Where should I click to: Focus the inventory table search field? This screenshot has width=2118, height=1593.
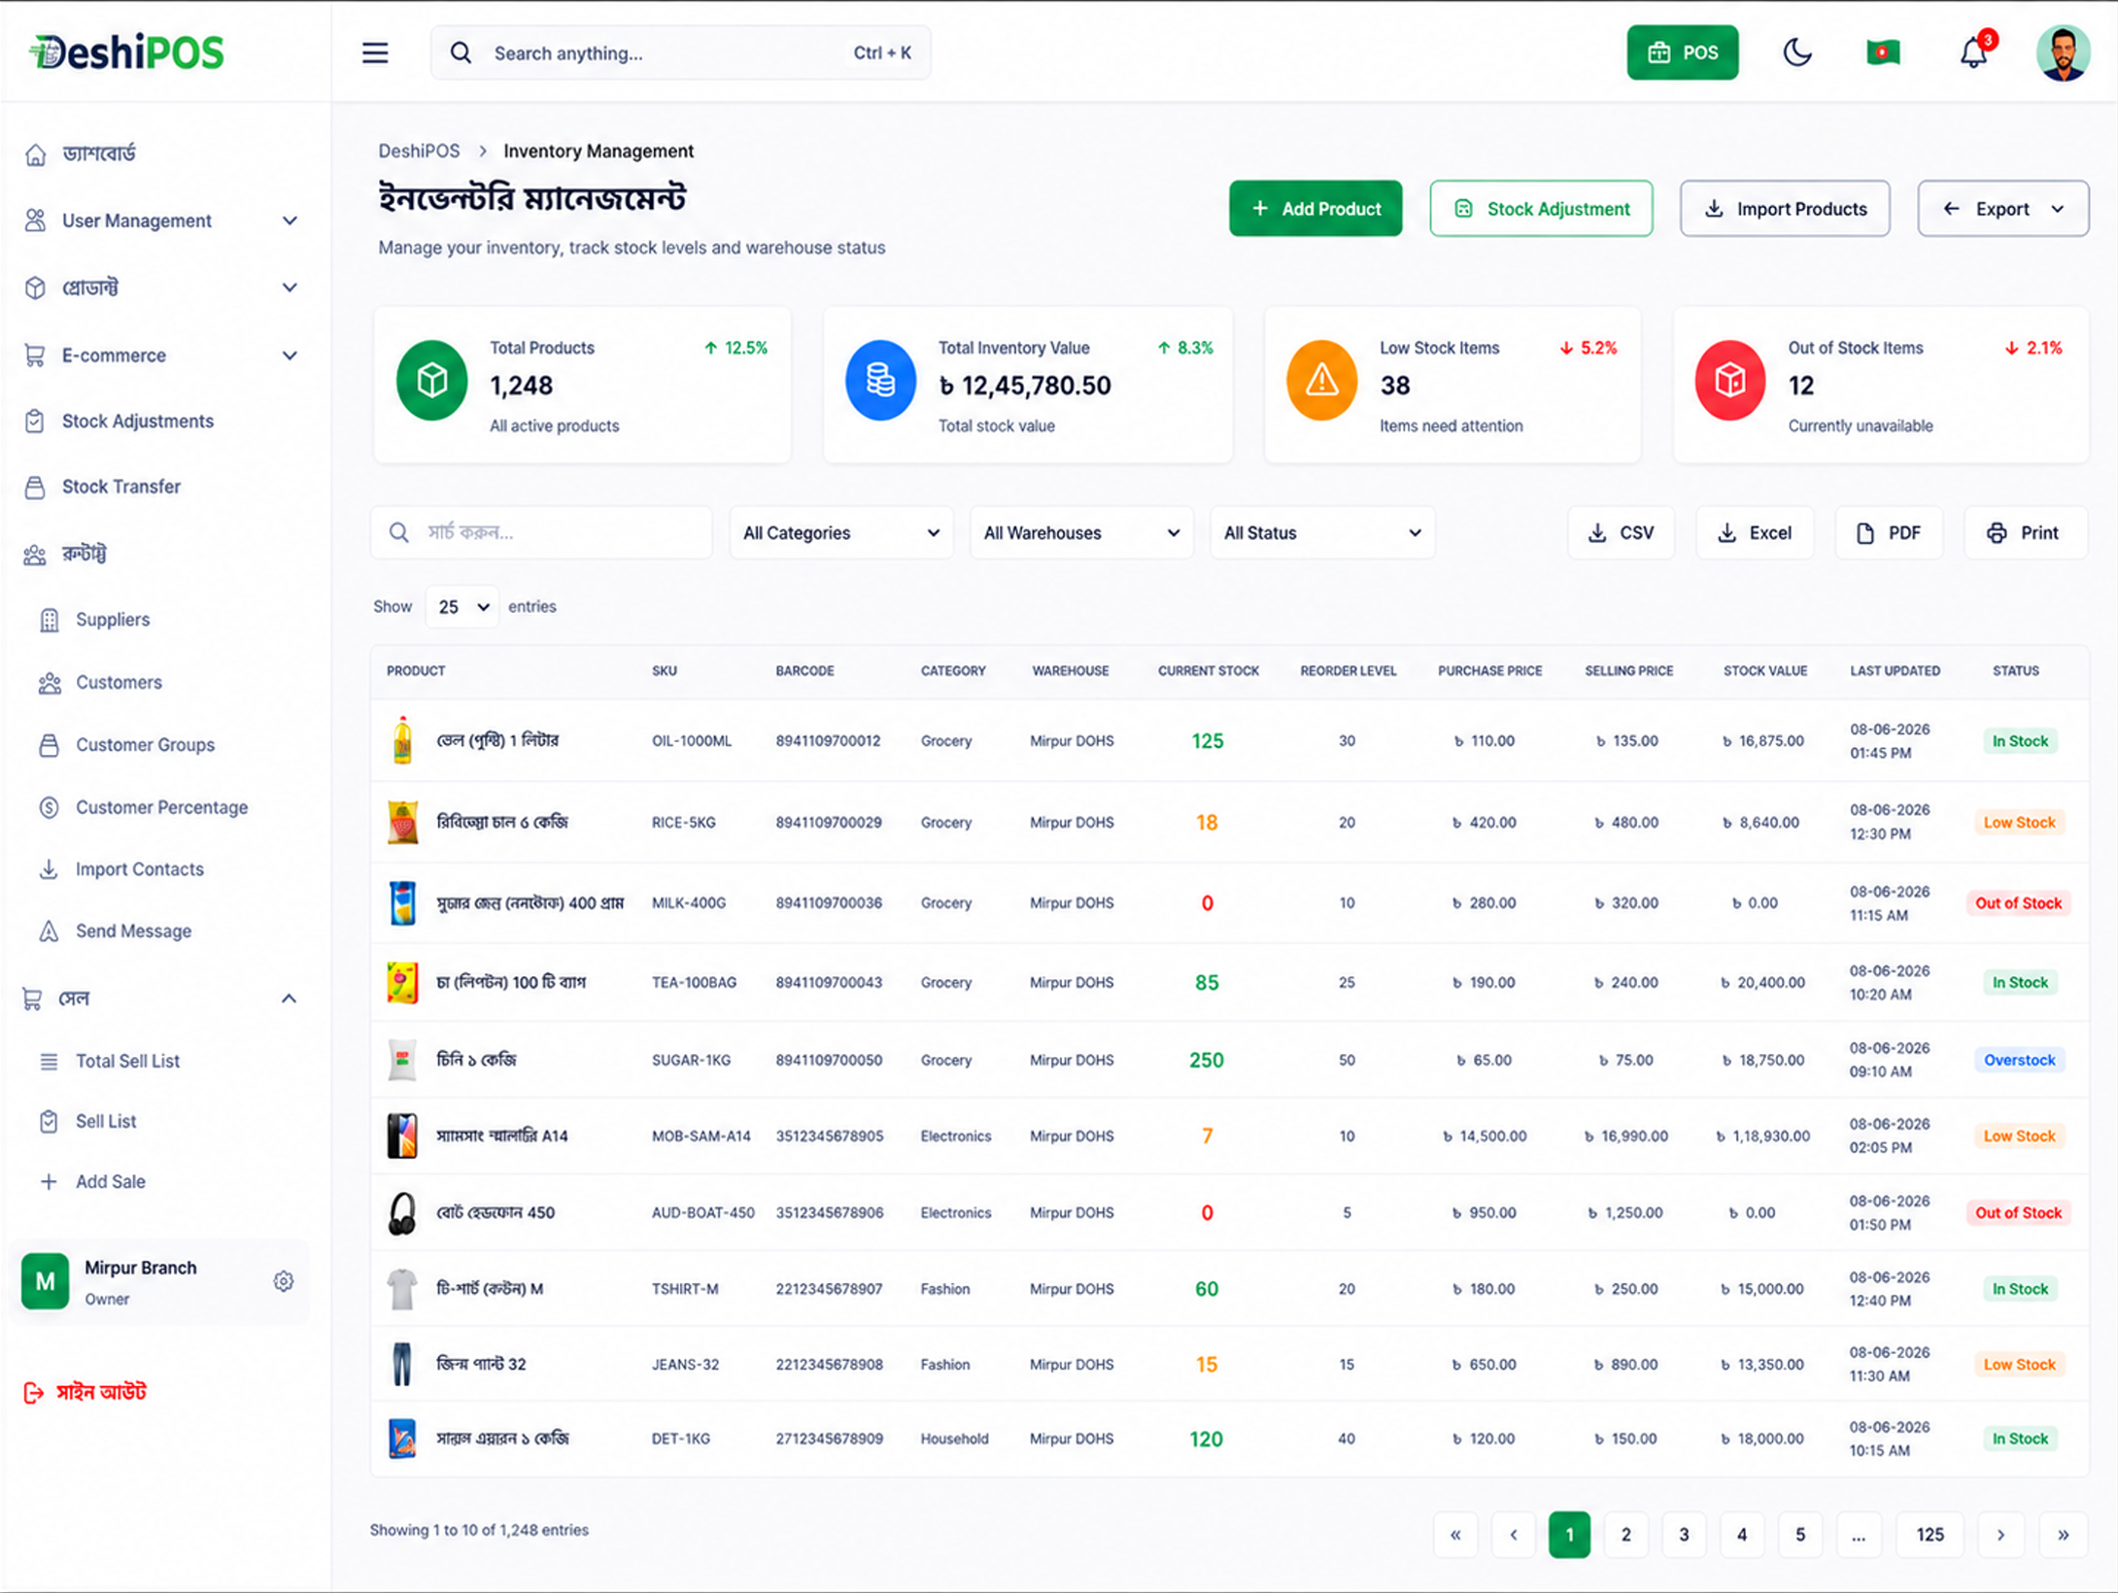(x=541, y=532)
